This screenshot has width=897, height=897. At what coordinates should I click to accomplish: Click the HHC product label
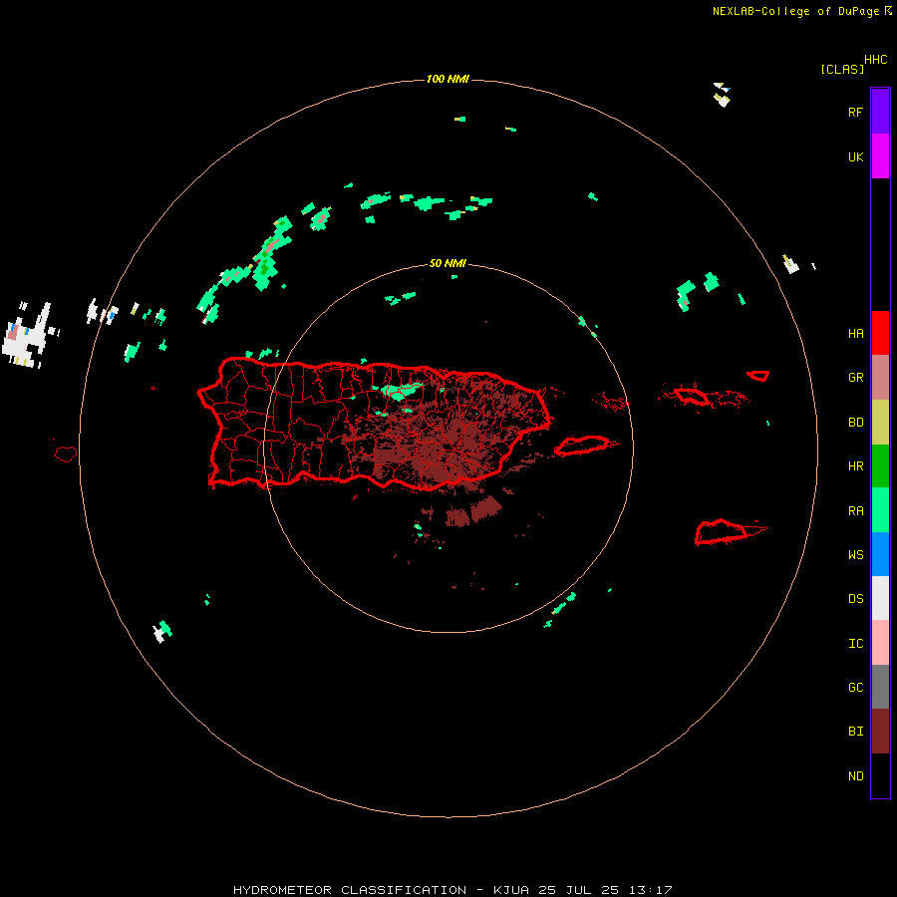tap(876, 60)
